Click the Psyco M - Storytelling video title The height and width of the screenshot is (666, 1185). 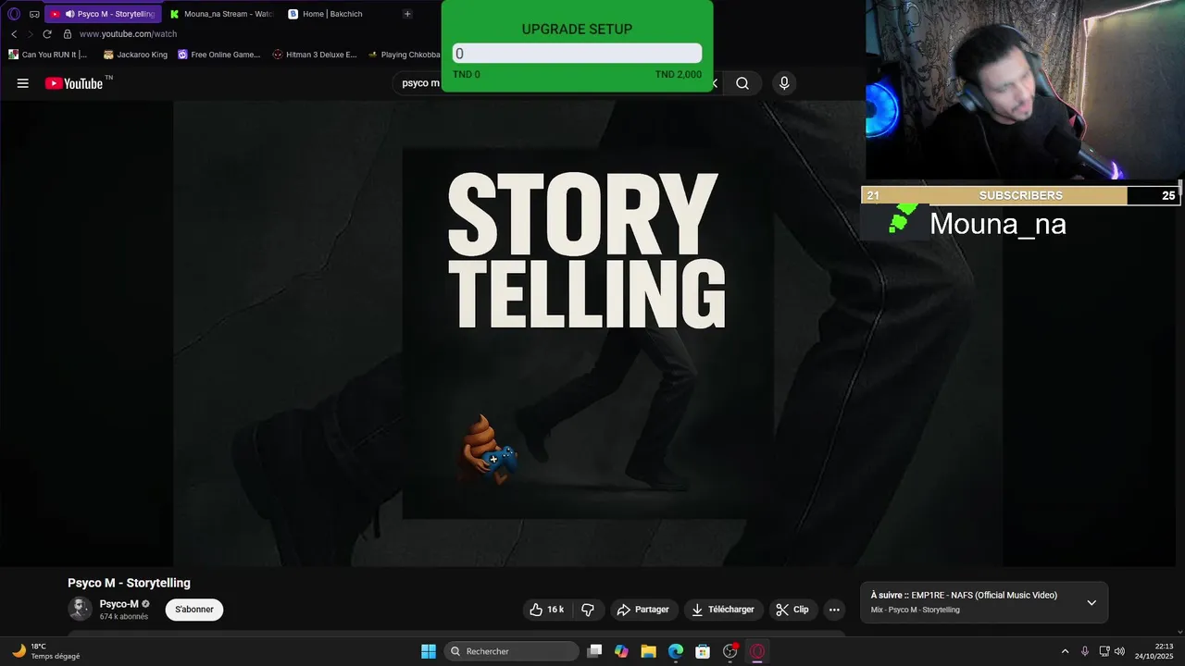[x=129, y=583]
